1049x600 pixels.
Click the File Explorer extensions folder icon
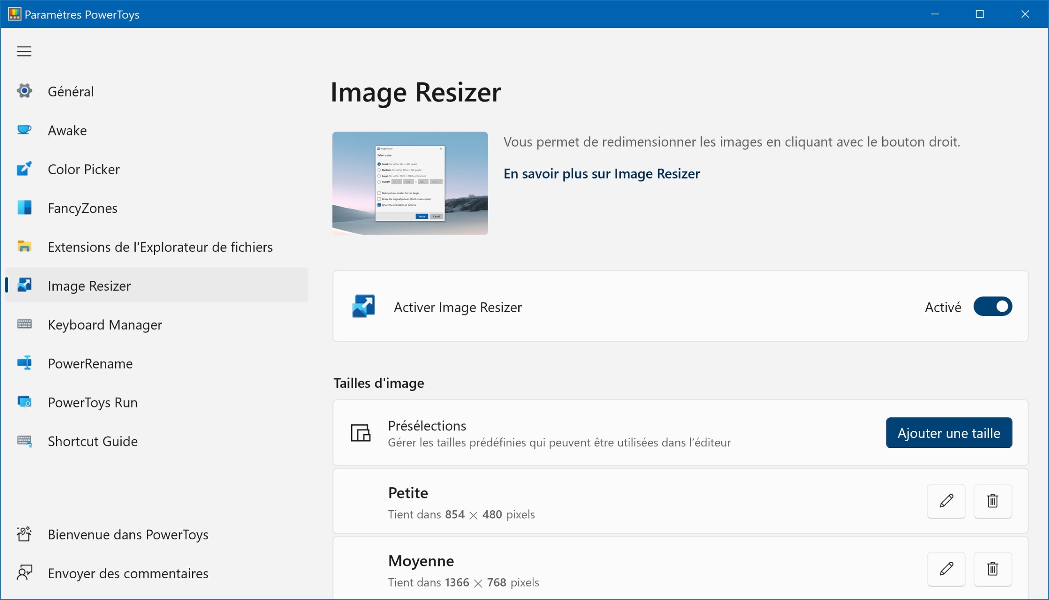(24, 247)
